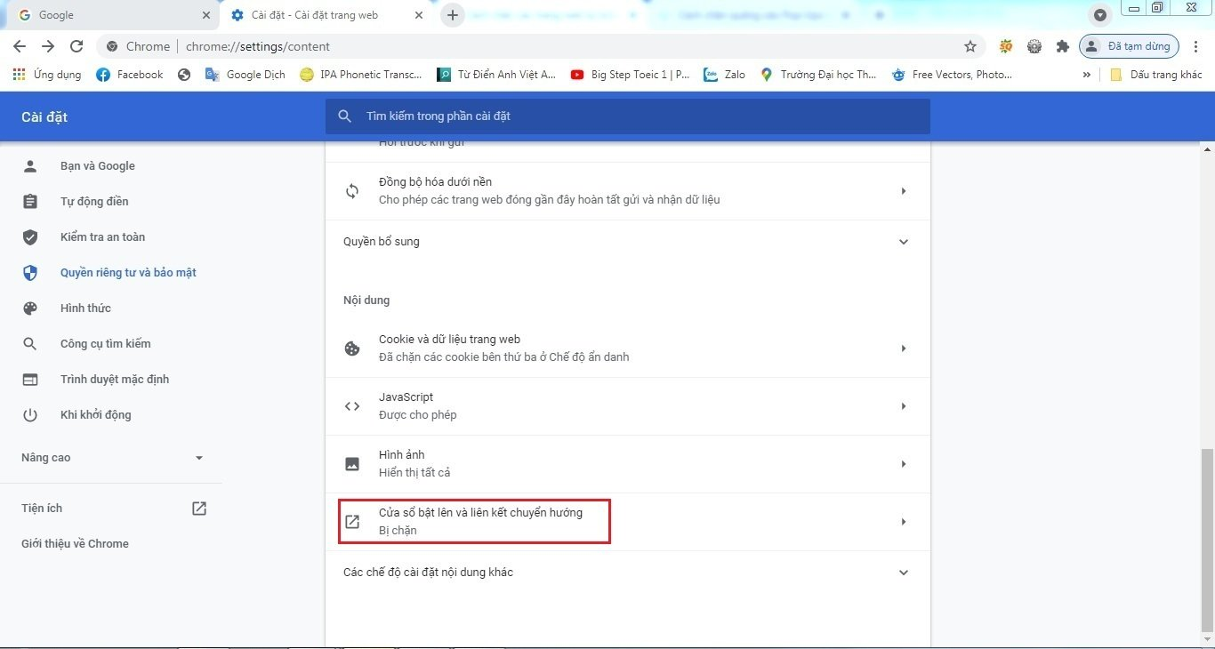Open the Extensions puzzle icon in toolbar
Viewport: 1215px width, 649px height.
click(x=1062, y=45)
